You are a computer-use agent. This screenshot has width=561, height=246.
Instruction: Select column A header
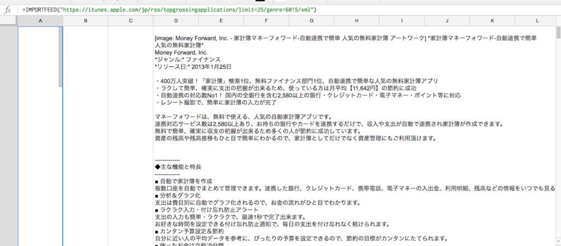(41, 21)
